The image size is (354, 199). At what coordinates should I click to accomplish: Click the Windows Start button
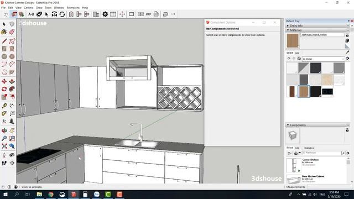click(5, 194)
